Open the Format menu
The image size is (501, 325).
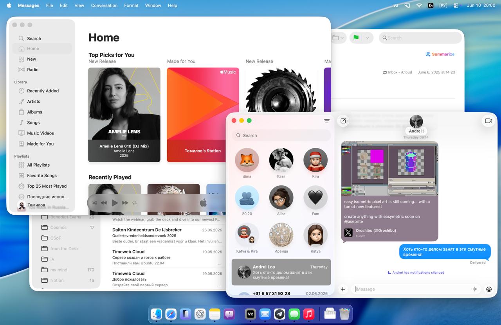(131, 5)
